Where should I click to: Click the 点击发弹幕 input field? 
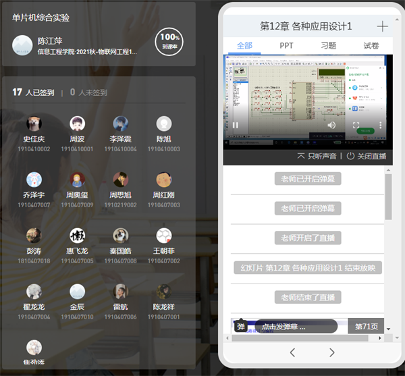point(294,327)
